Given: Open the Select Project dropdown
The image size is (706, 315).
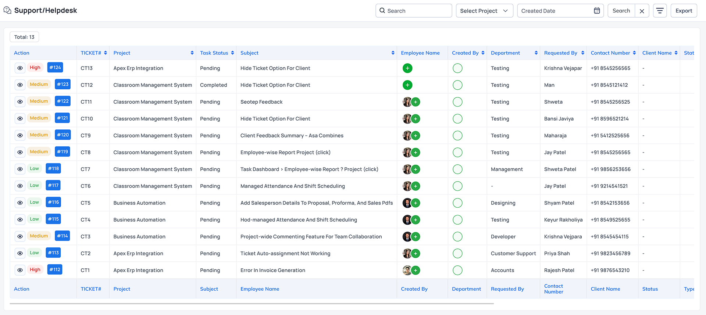Looking at the screenshot, I should coord(484,11).
